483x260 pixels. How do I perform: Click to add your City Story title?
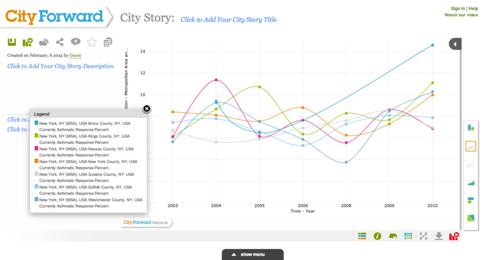(x=229, y=20)
